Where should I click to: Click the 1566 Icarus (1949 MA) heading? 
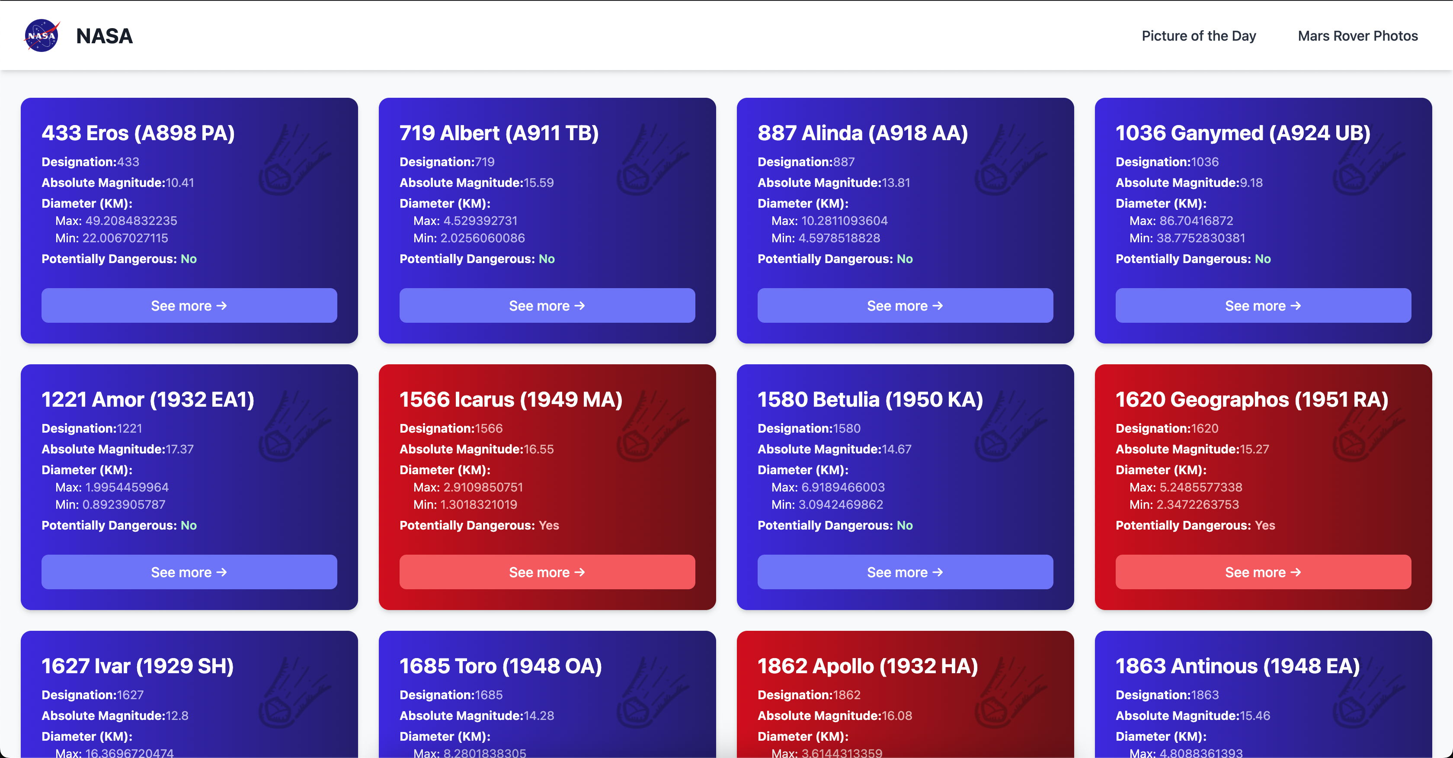click(x=511, y=400)
